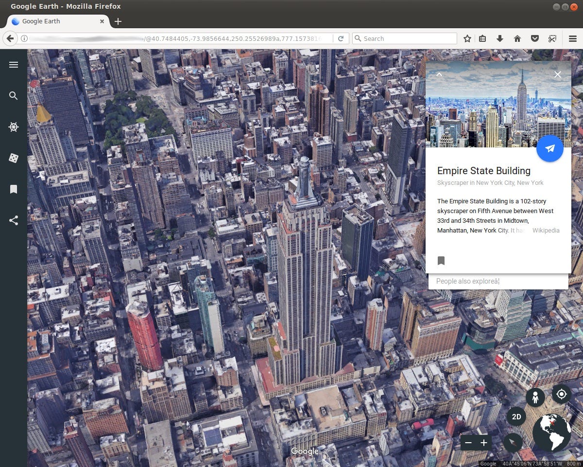583x467 pixels.
Task: Click the Pegman Street View icon
Action: click(535, 398)
